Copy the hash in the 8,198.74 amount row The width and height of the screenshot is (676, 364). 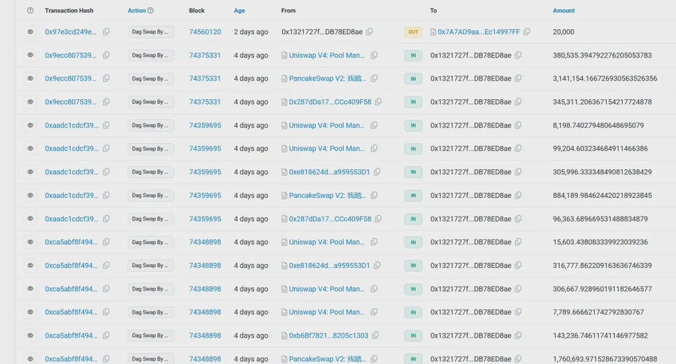106,125
